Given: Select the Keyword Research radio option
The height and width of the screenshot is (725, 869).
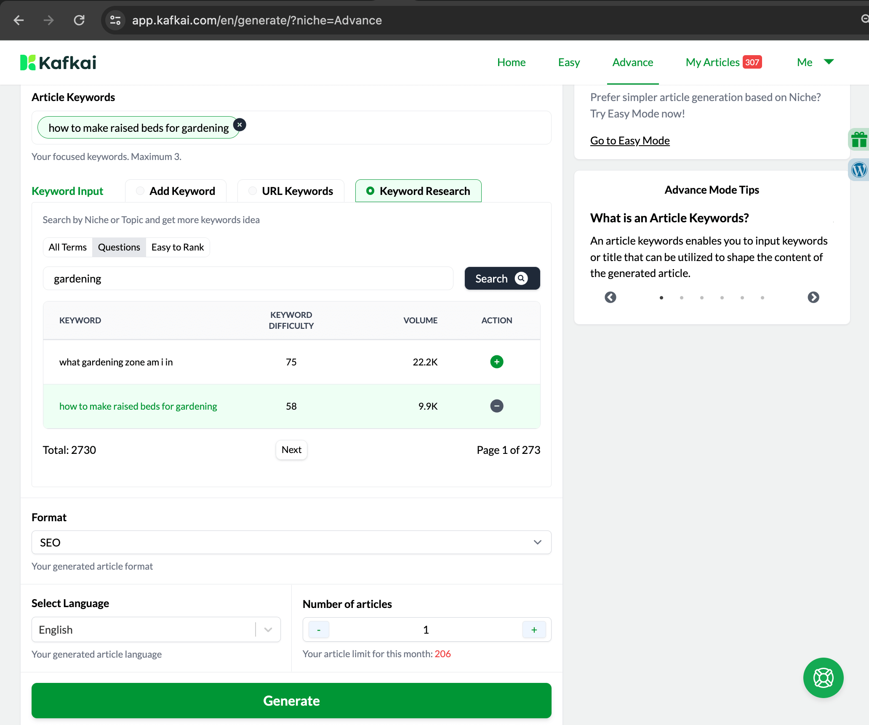Looking at the screenshot, I should [x=370, y=191].
